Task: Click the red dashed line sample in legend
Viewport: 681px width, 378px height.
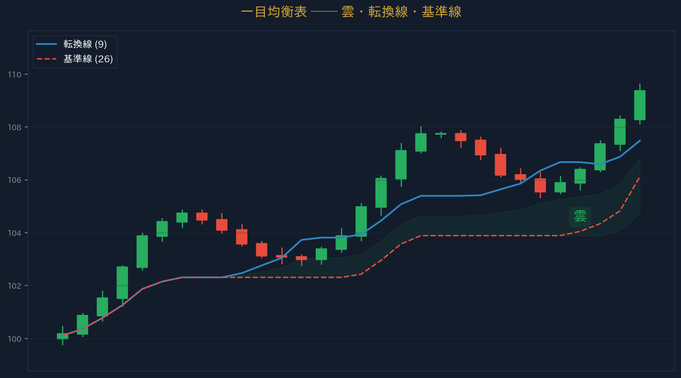Action: coord(46,59)
